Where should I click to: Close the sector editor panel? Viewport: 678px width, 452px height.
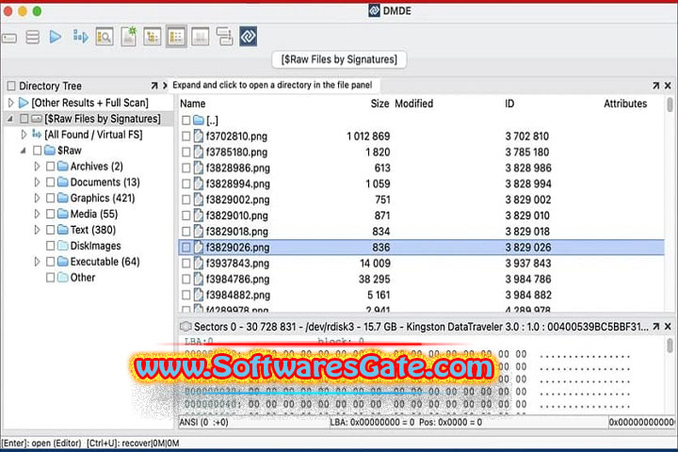(x=668, y=327)
